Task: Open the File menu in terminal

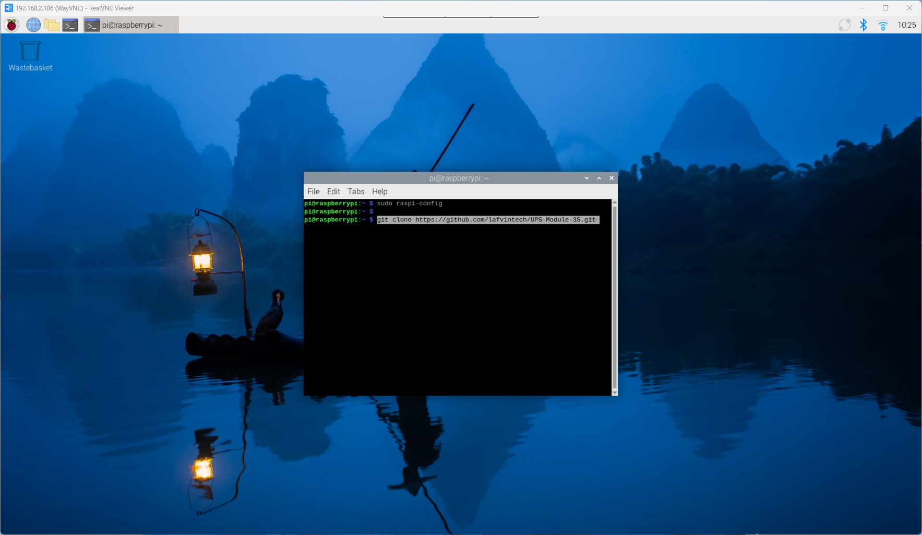Action: (x=314, y=192)
